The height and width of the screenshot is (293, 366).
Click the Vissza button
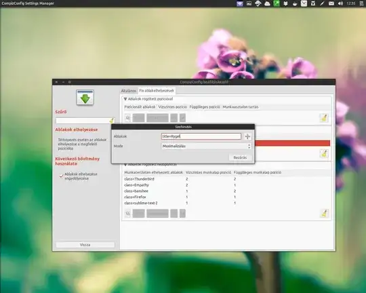(85, 245)
